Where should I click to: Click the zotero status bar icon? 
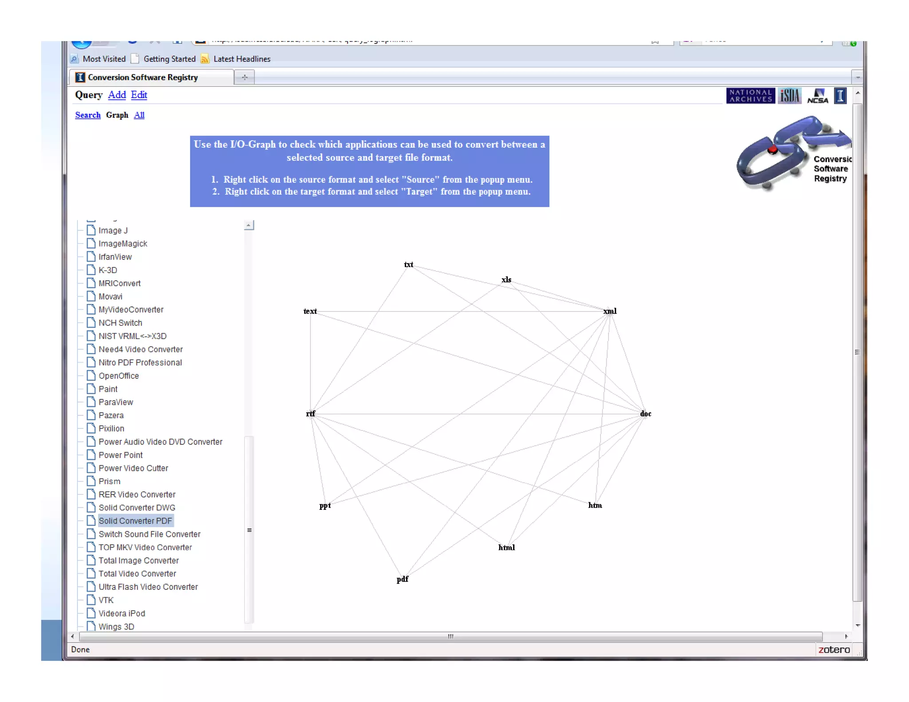834,650
